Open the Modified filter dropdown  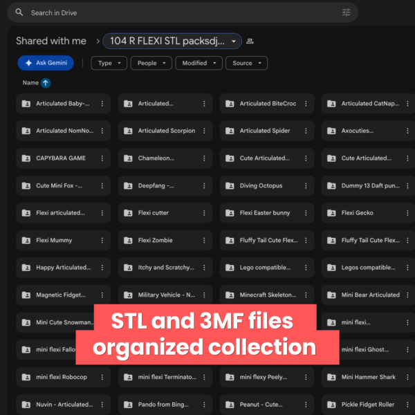coord(199,63)
